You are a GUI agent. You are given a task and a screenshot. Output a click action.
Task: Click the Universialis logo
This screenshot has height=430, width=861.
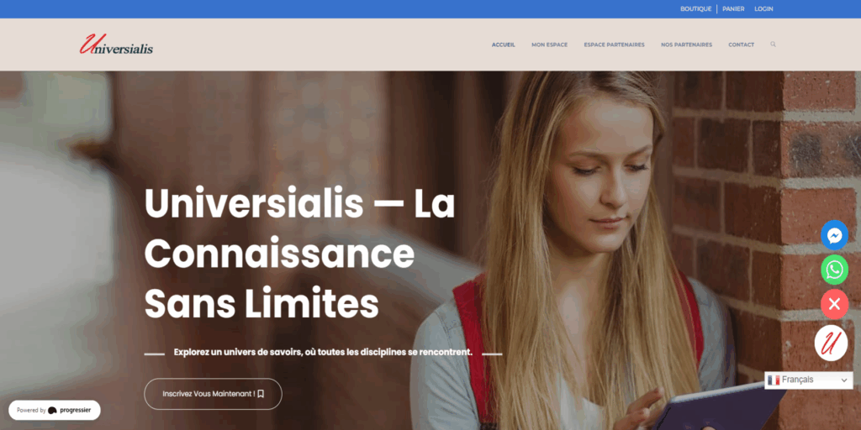116,45
